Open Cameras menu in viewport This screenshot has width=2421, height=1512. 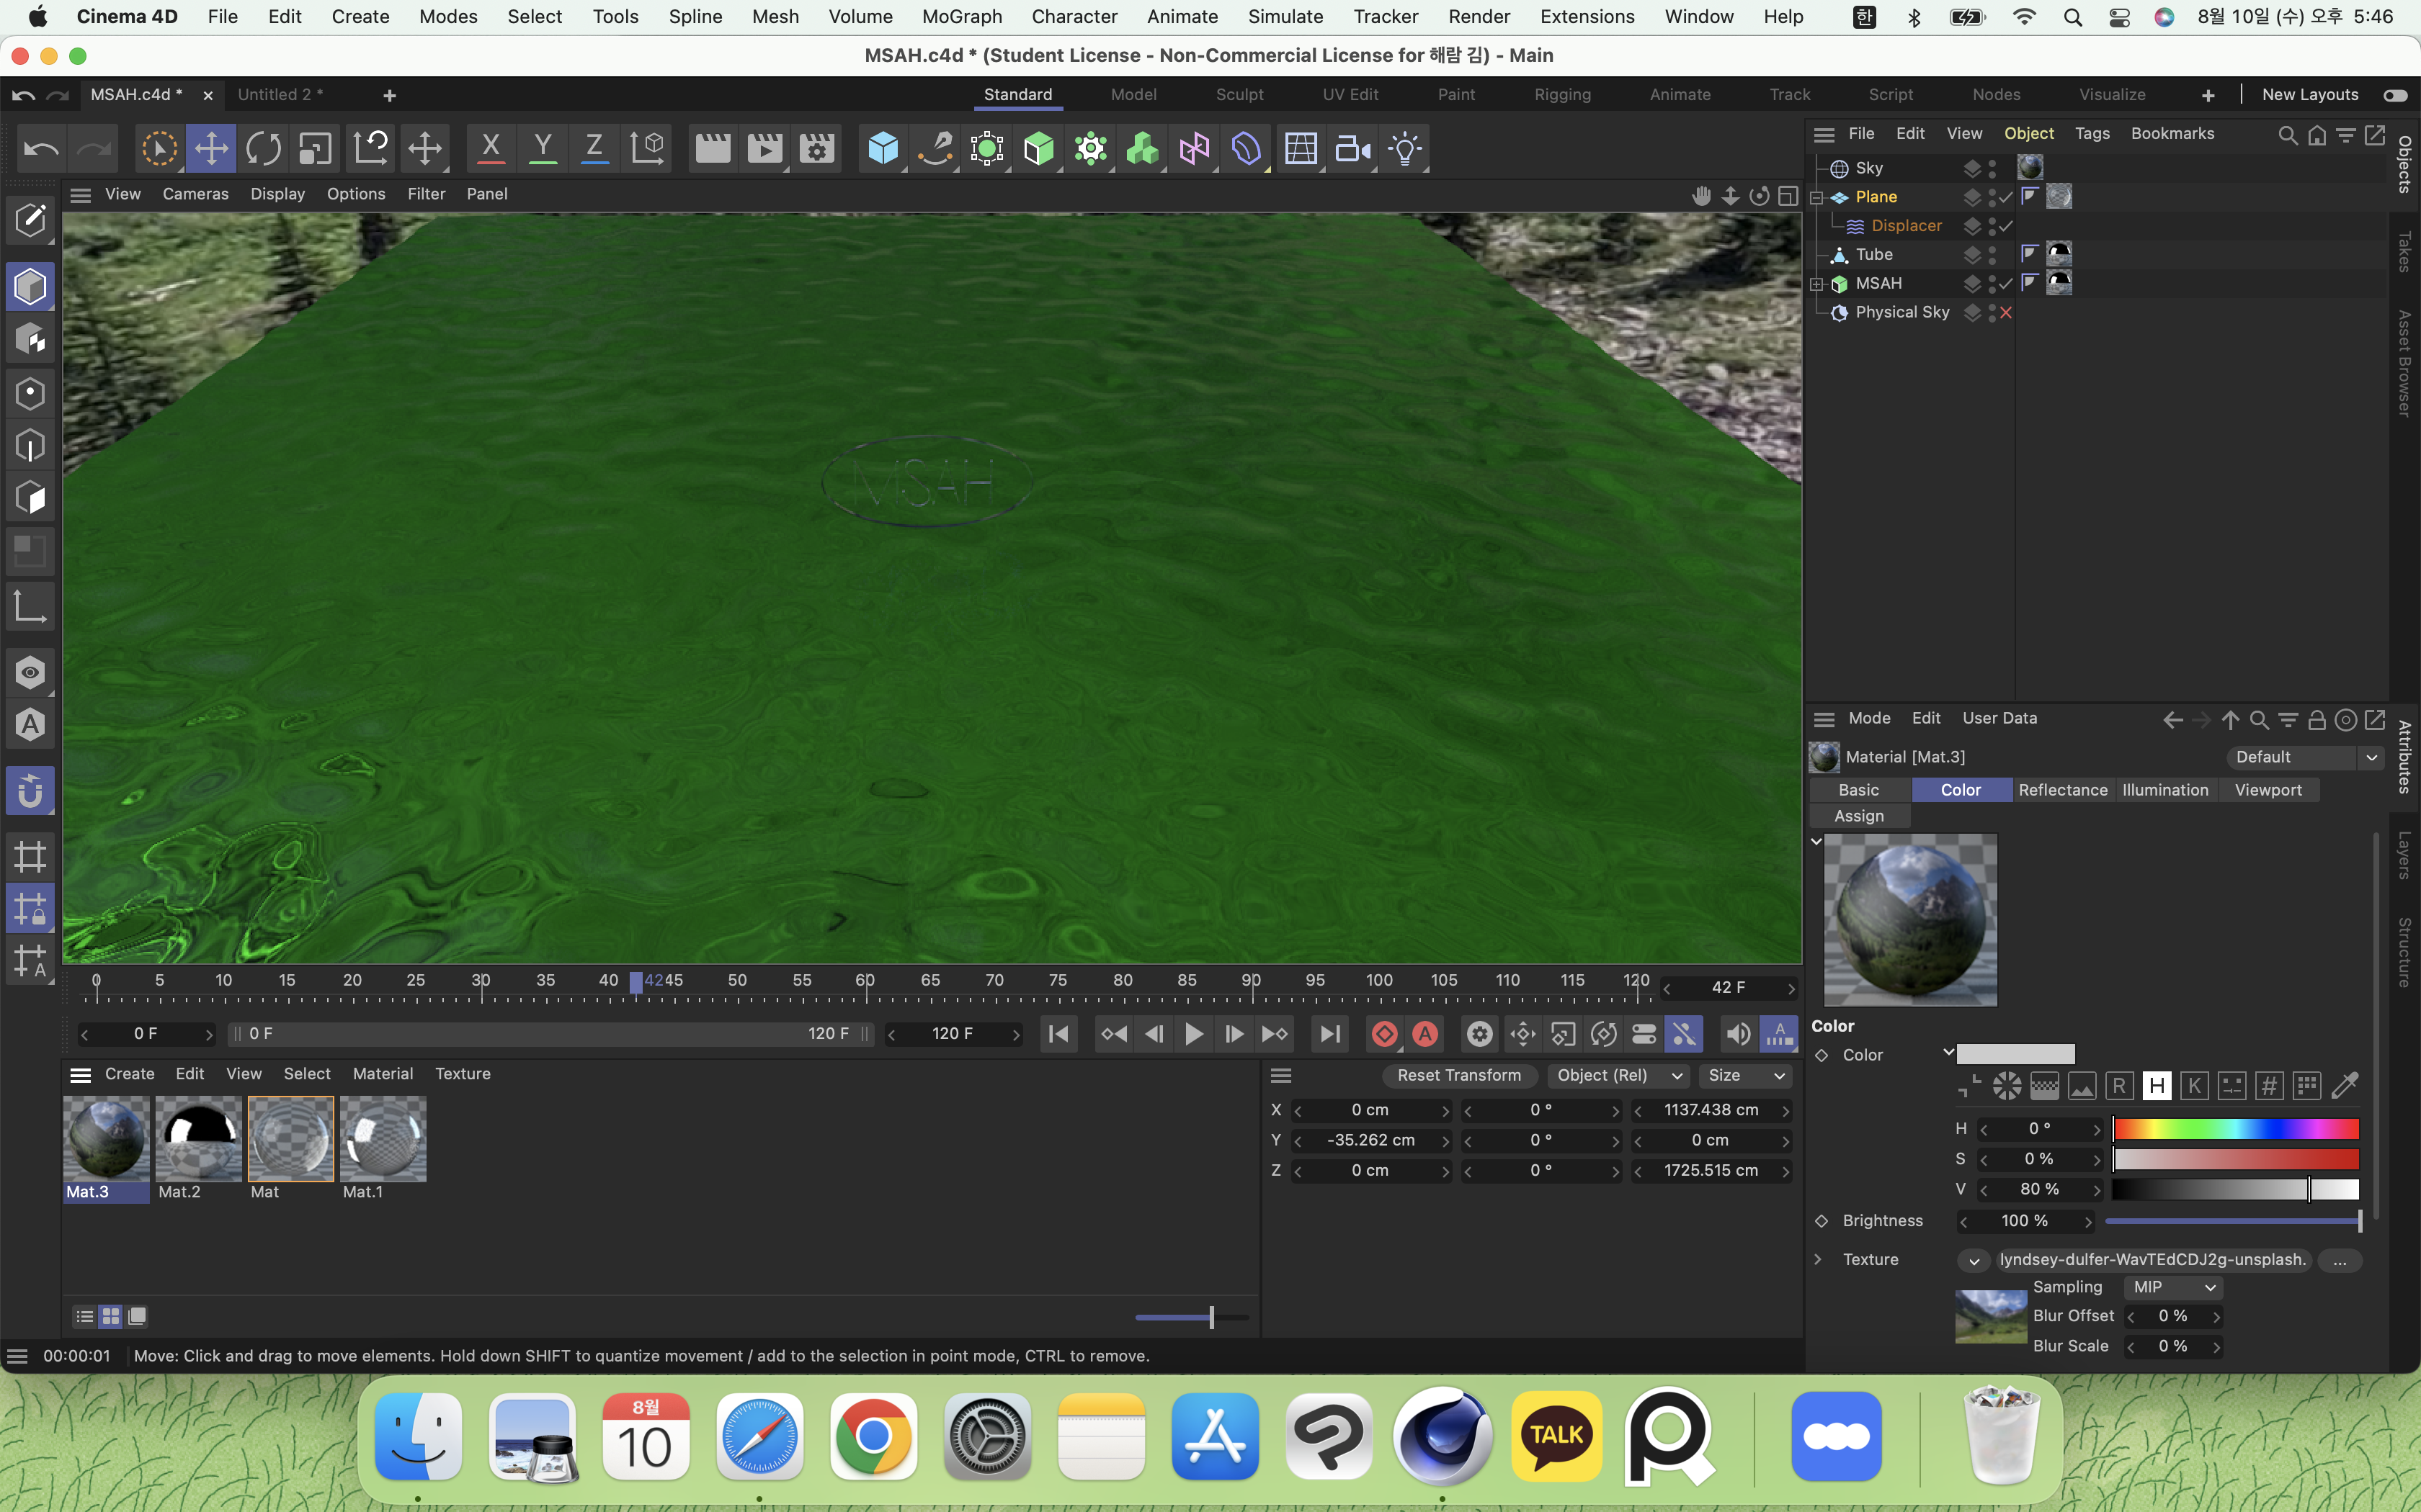click(195, 194)
